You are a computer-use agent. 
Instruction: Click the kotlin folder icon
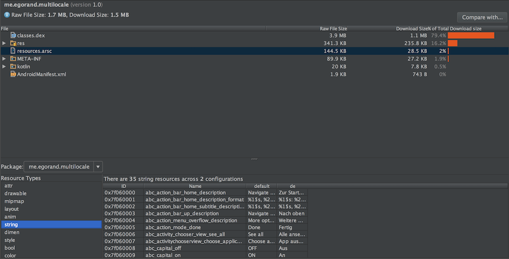pyautogui.click(x=13, y=66)
